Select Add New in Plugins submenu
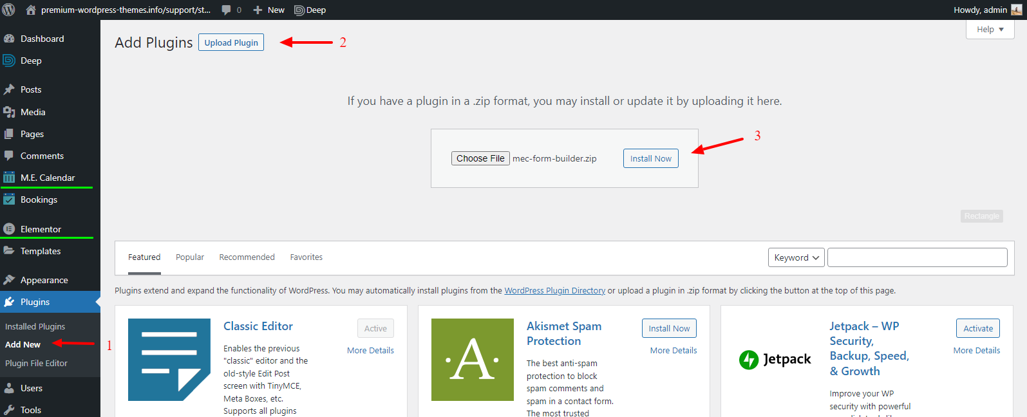Viewport: 1027px width, 417px height. 23,345
